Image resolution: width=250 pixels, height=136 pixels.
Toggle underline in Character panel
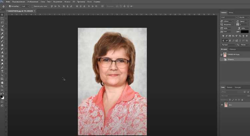pyautogui.click(x=243, y=36)
